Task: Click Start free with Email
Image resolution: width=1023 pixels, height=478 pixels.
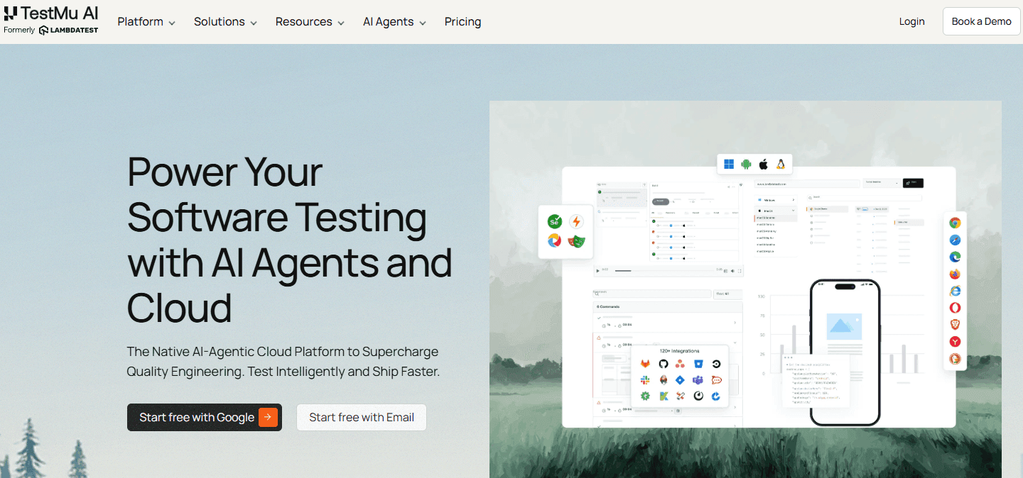Action: 362,417
